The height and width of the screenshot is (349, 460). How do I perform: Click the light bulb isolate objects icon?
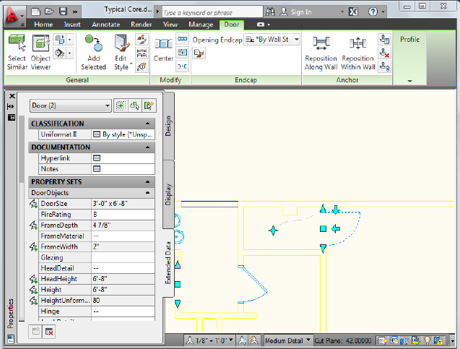(427, 340)
